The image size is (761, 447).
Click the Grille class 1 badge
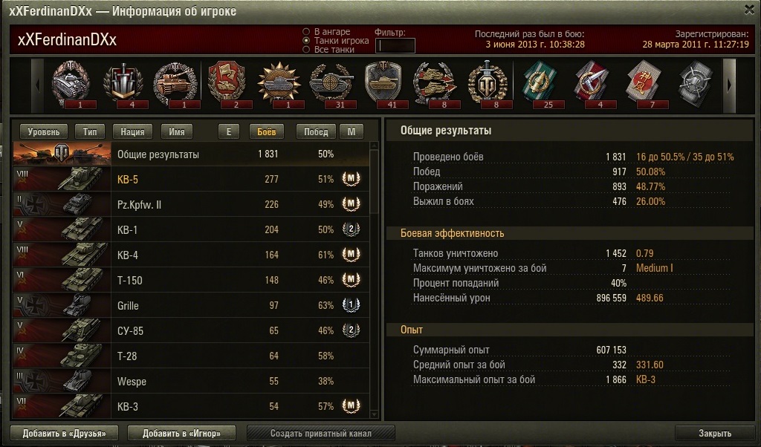pyautogui.click(x=351, y=305)
